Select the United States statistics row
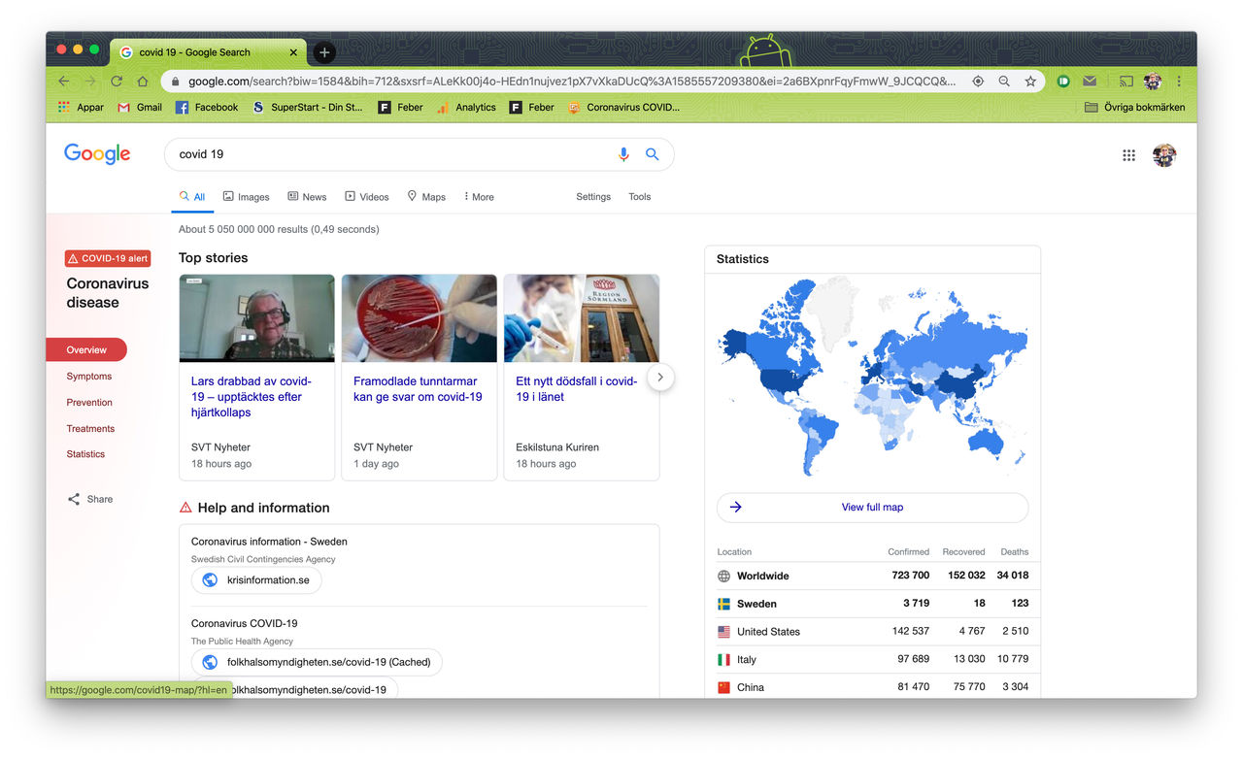This screenshot has width=1243, height=759. pyautogui.click(x=872, y=632)
